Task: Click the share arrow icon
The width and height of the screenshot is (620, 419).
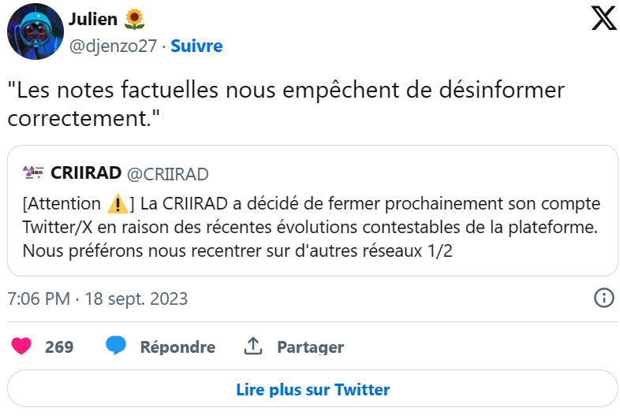Action: [253, 347]
